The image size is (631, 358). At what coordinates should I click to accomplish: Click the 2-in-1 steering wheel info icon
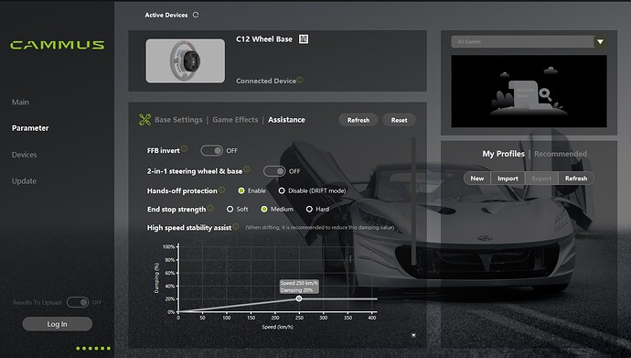[247, 169]
